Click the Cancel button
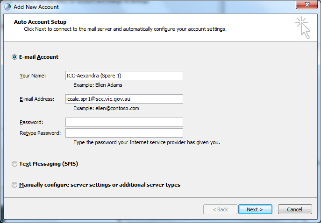Screen dimensions: 321x223 pyautogui.click(x=295, y=209)
